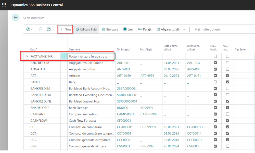Open start number link ANG-001

(x=124, y=69)
